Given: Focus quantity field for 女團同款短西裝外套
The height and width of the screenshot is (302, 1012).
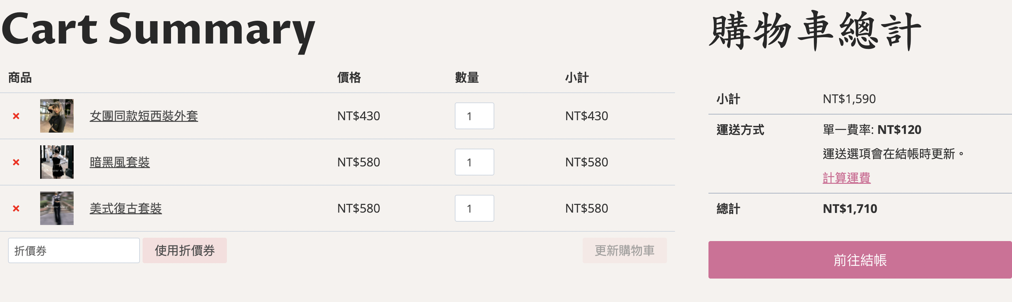Looking at the screenshot, I should click(474, 116).
